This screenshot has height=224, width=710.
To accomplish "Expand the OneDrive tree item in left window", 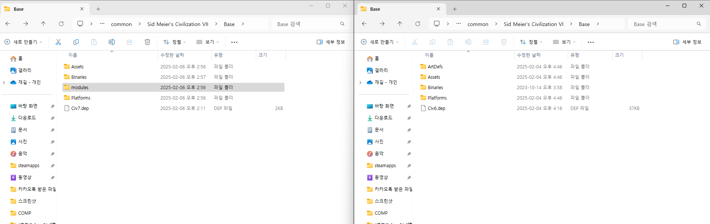I will tap(4, 82).
